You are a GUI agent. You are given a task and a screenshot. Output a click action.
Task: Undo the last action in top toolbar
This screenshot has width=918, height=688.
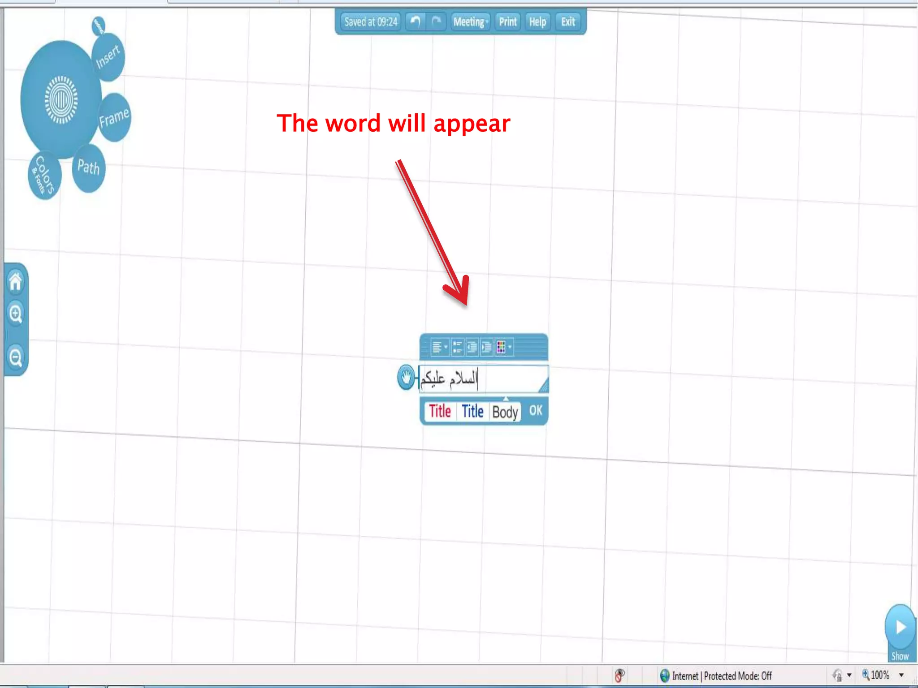tap(416, 21)
